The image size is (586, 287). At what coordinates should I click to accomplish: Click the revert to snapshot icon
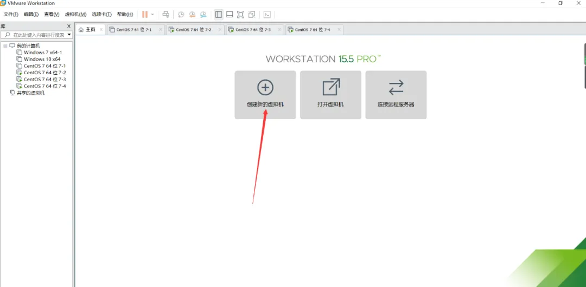[x=192, y=15]
